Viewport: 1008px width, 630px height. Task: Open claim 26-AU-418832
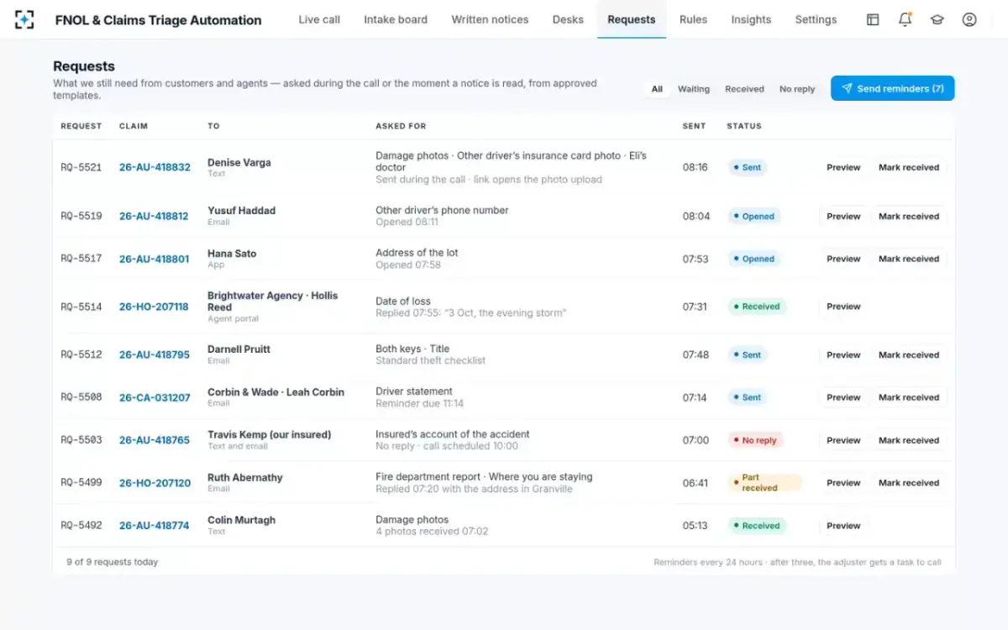point(155,167)
